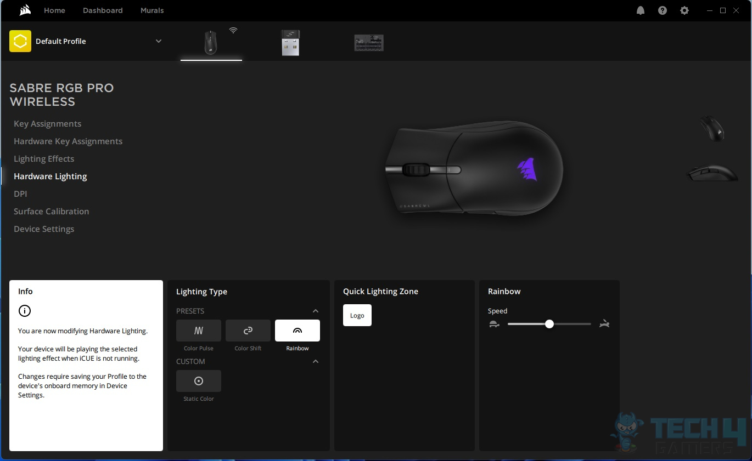The image size is (752, 461).
Task: Switch to side mouse view thumbnail
Action: point(712,173)
